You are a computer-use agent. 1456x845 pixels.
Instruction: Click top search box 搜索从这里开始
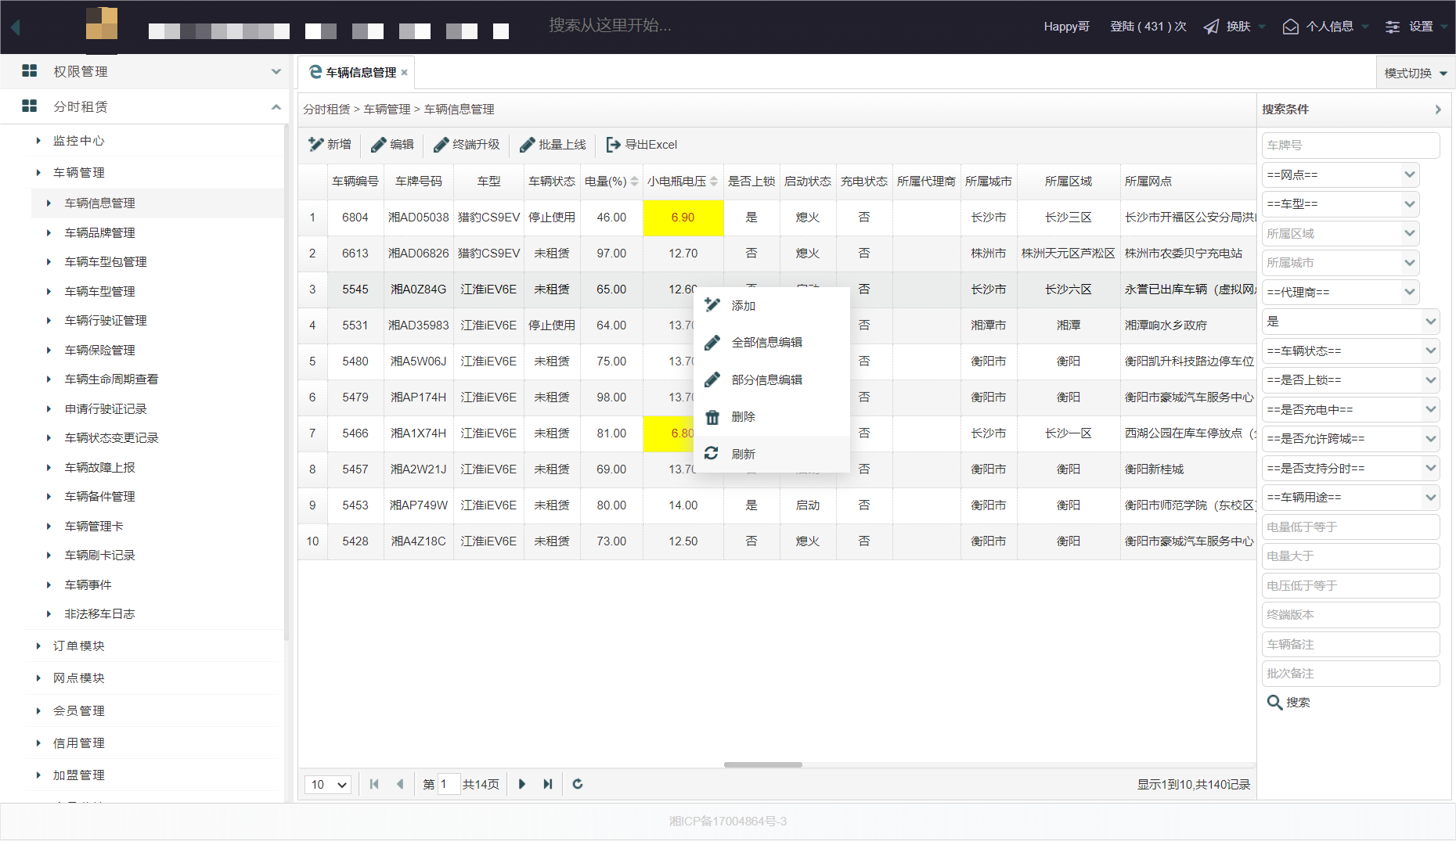(611, 26)
